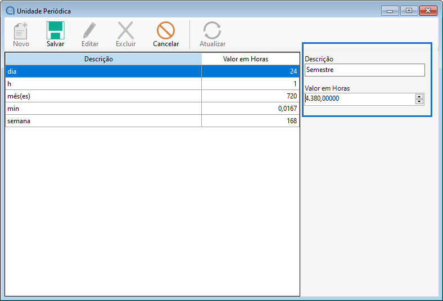Viewport: 443px width, 301px height.
Task: Sort by the Descrição column header
Action: point(103,59)
